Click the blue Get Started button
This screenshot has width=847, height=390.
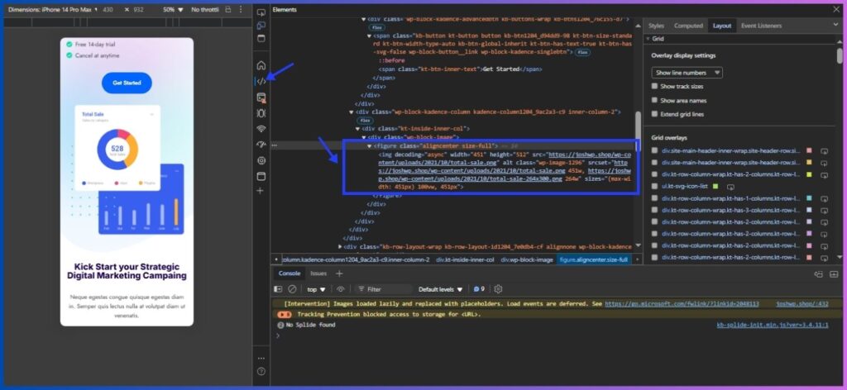pyautogui.click(x=127, y=83)
